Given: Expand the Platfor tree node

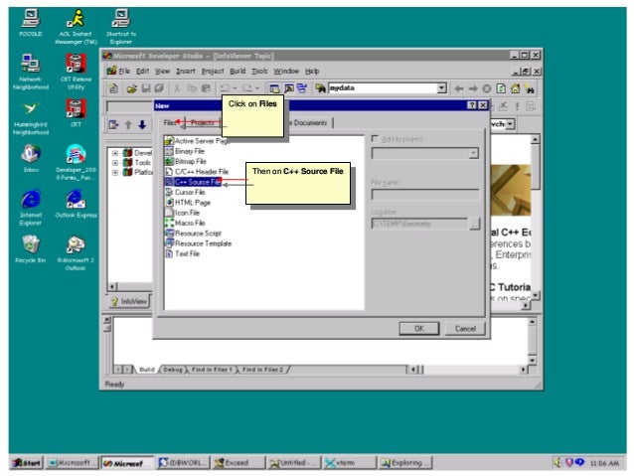Looking at the screenshot, I should [x=115, y=172].
